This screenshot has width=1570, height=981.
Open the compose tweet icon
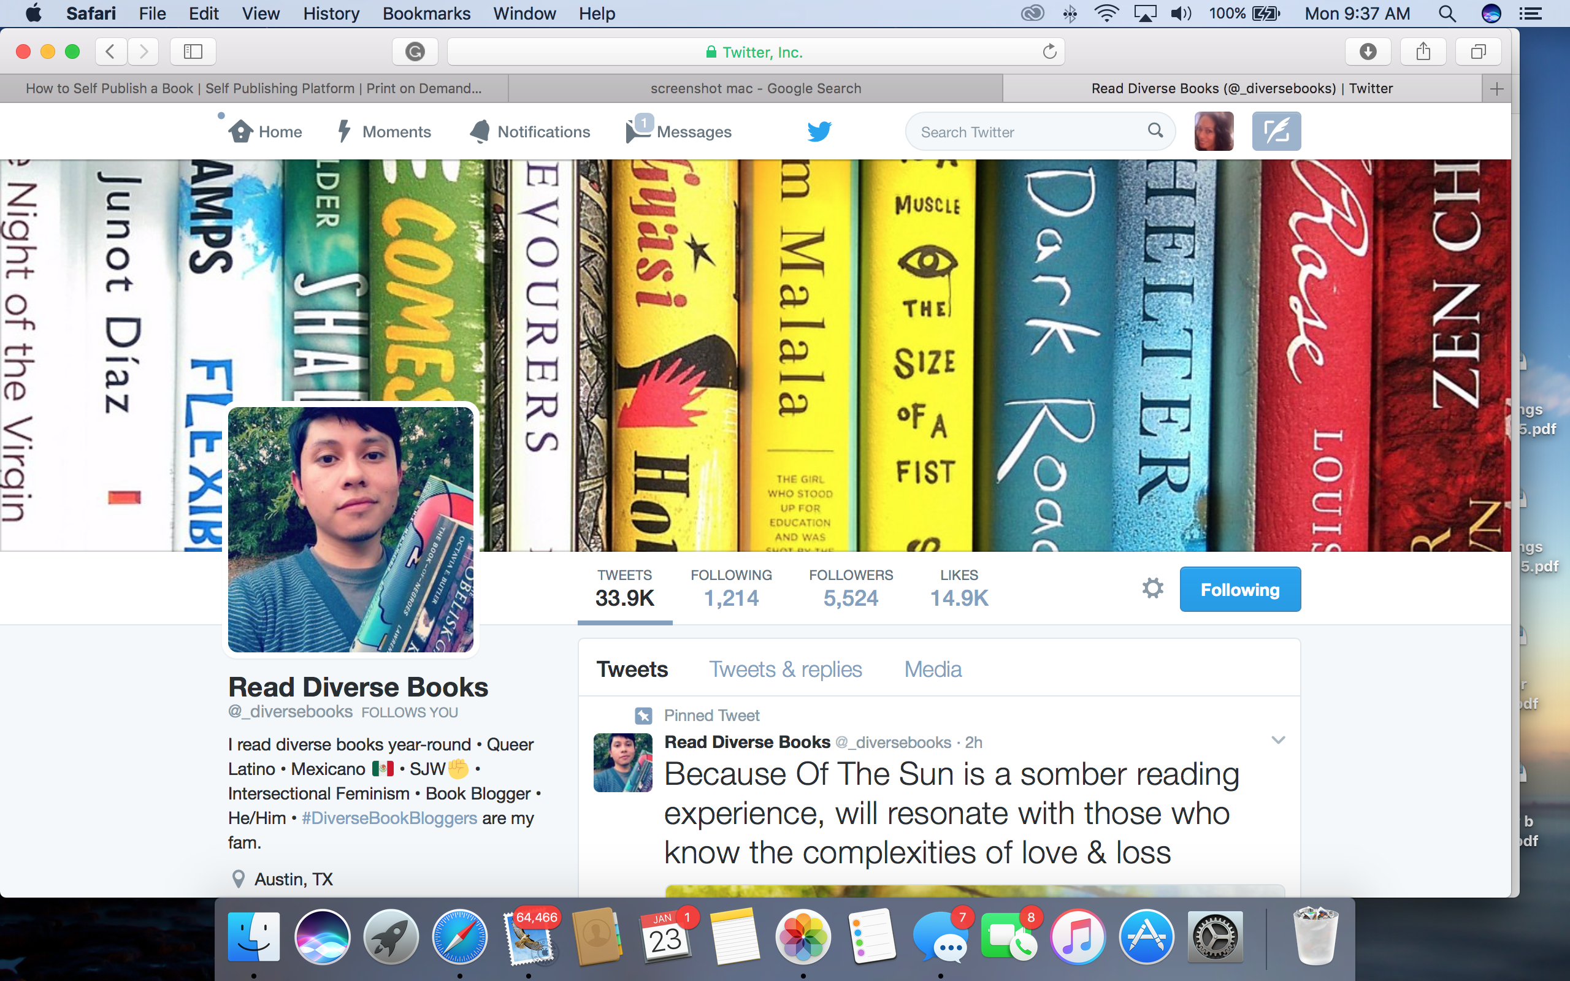click(x=1276, y=131)
